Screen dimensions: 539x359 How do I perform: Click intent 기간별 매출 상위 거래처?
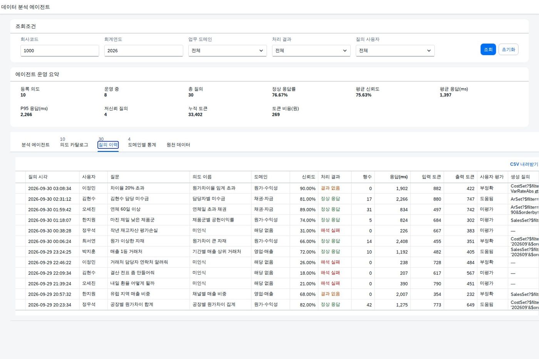(x=217, y=252)
